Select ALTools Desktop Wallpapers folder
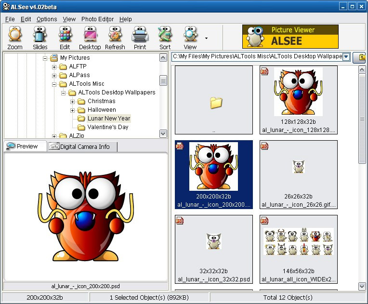Image resolution: width=368 pixels, height=304 pixels. (x=117, y=93)
